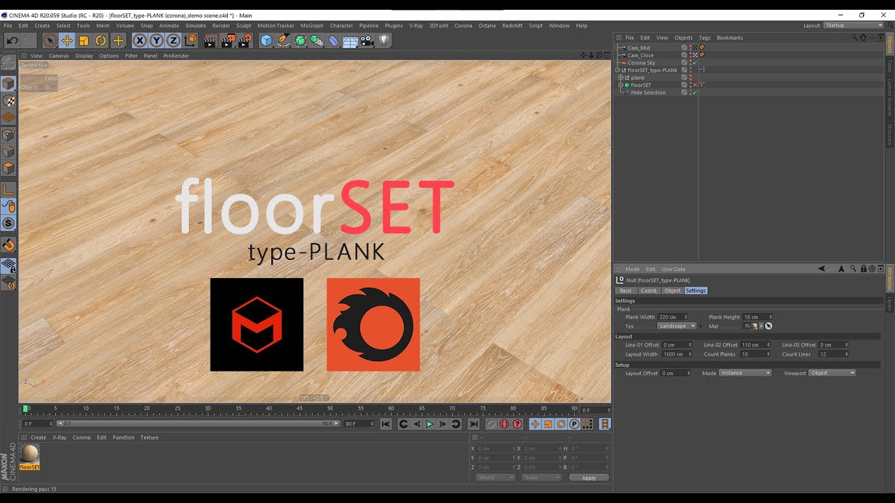
Task: Open Object Manager Tags menu
Action: [x=704, y=38]
